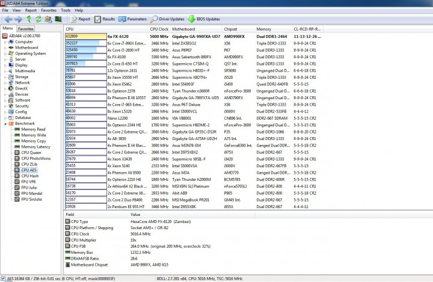Open the CPU ZLib benchmark
The height and width of the screenshot is (282, 433).
pos(29,164)
